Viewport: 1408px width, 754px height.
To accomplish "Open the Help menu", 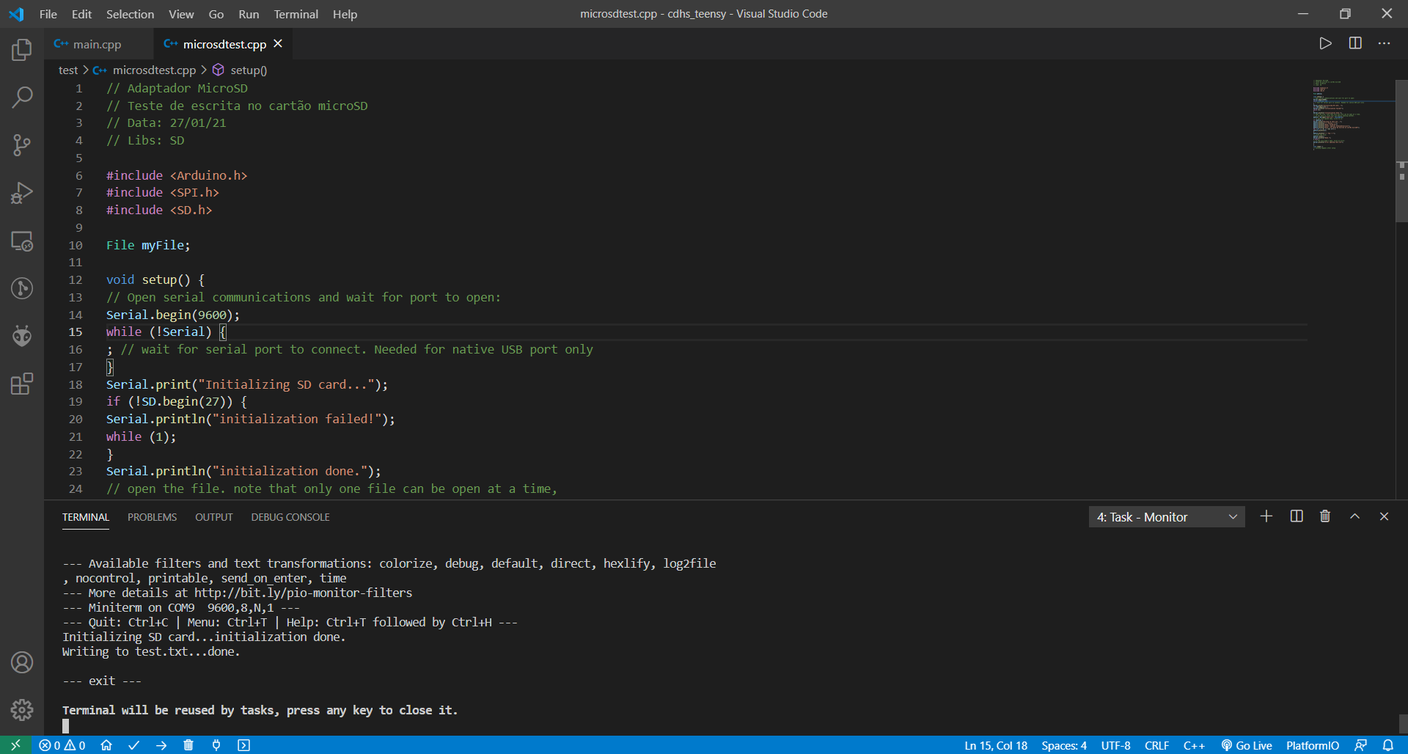I will [345, 14].
